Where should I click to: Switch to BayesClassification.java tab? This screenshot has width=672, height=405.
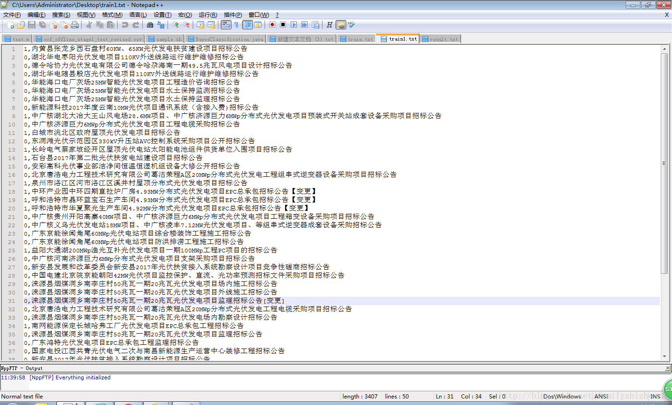[225, 39]
